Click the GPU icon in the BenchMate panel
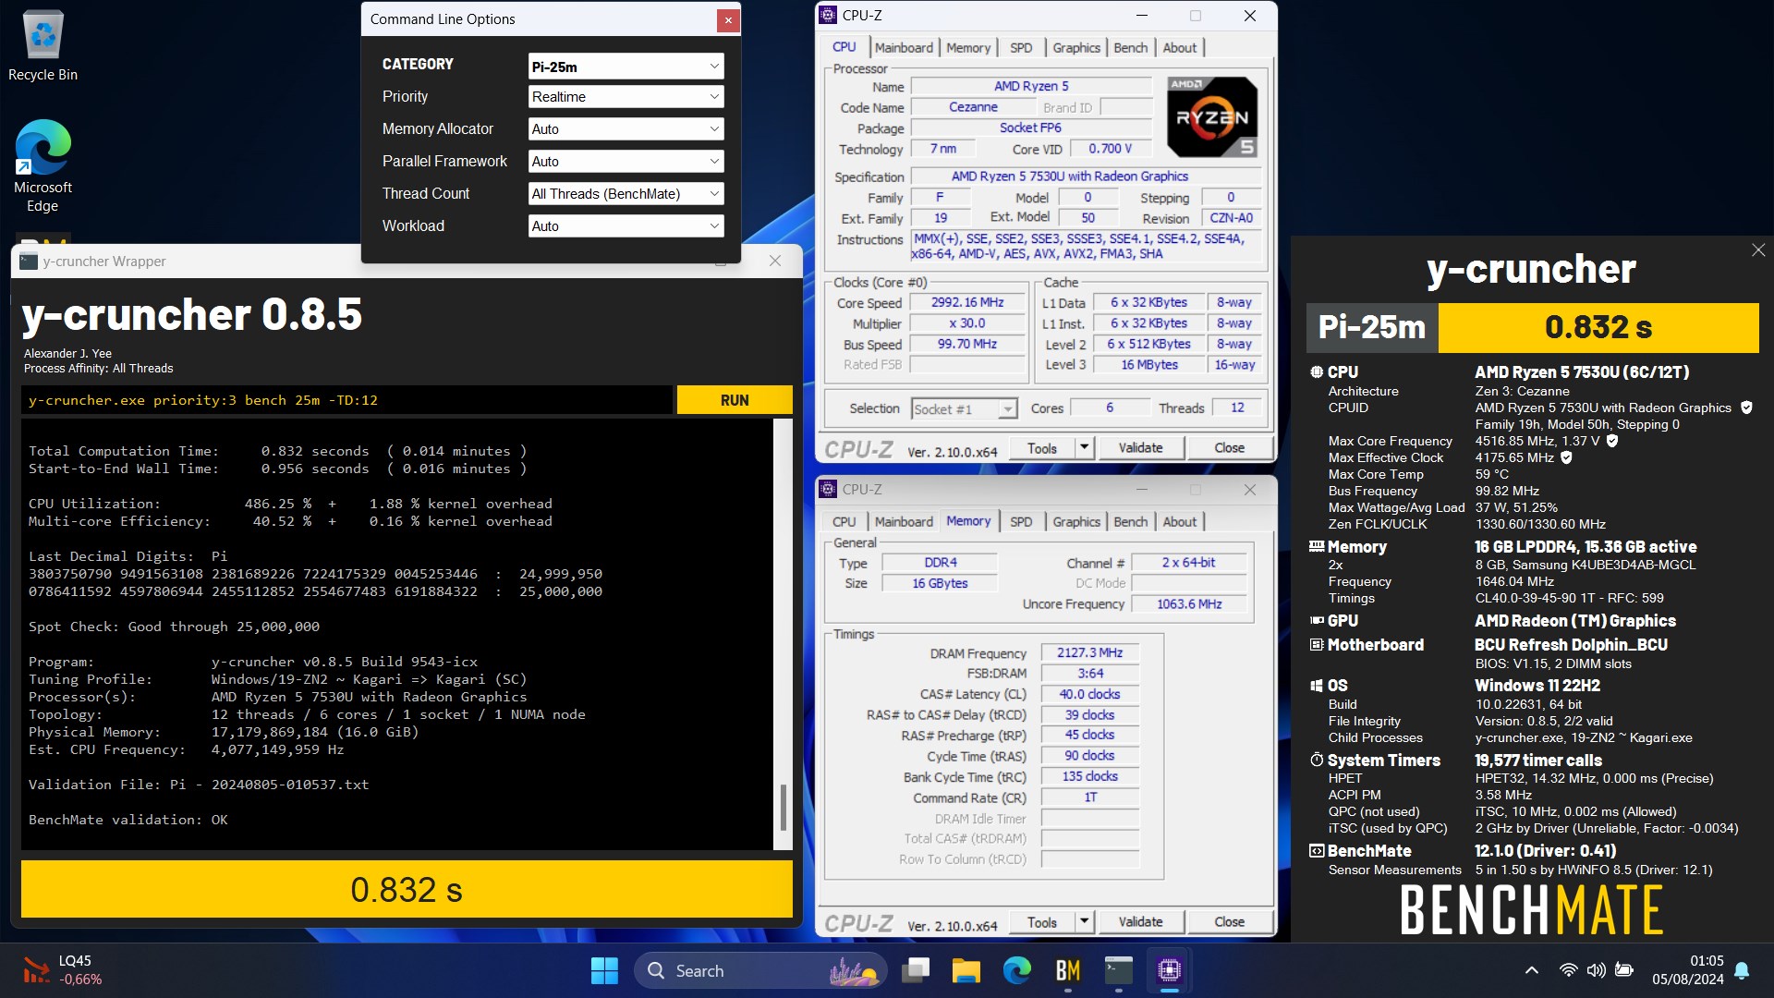 (1317, 621)
